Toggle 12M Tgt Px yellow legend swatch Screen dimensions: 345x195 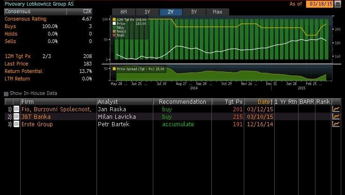(x=114, y=20)
